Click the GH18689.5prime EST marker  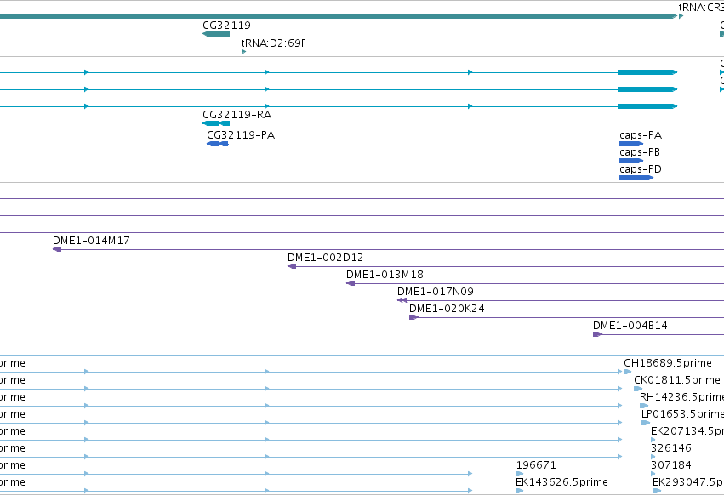(628, 372)
